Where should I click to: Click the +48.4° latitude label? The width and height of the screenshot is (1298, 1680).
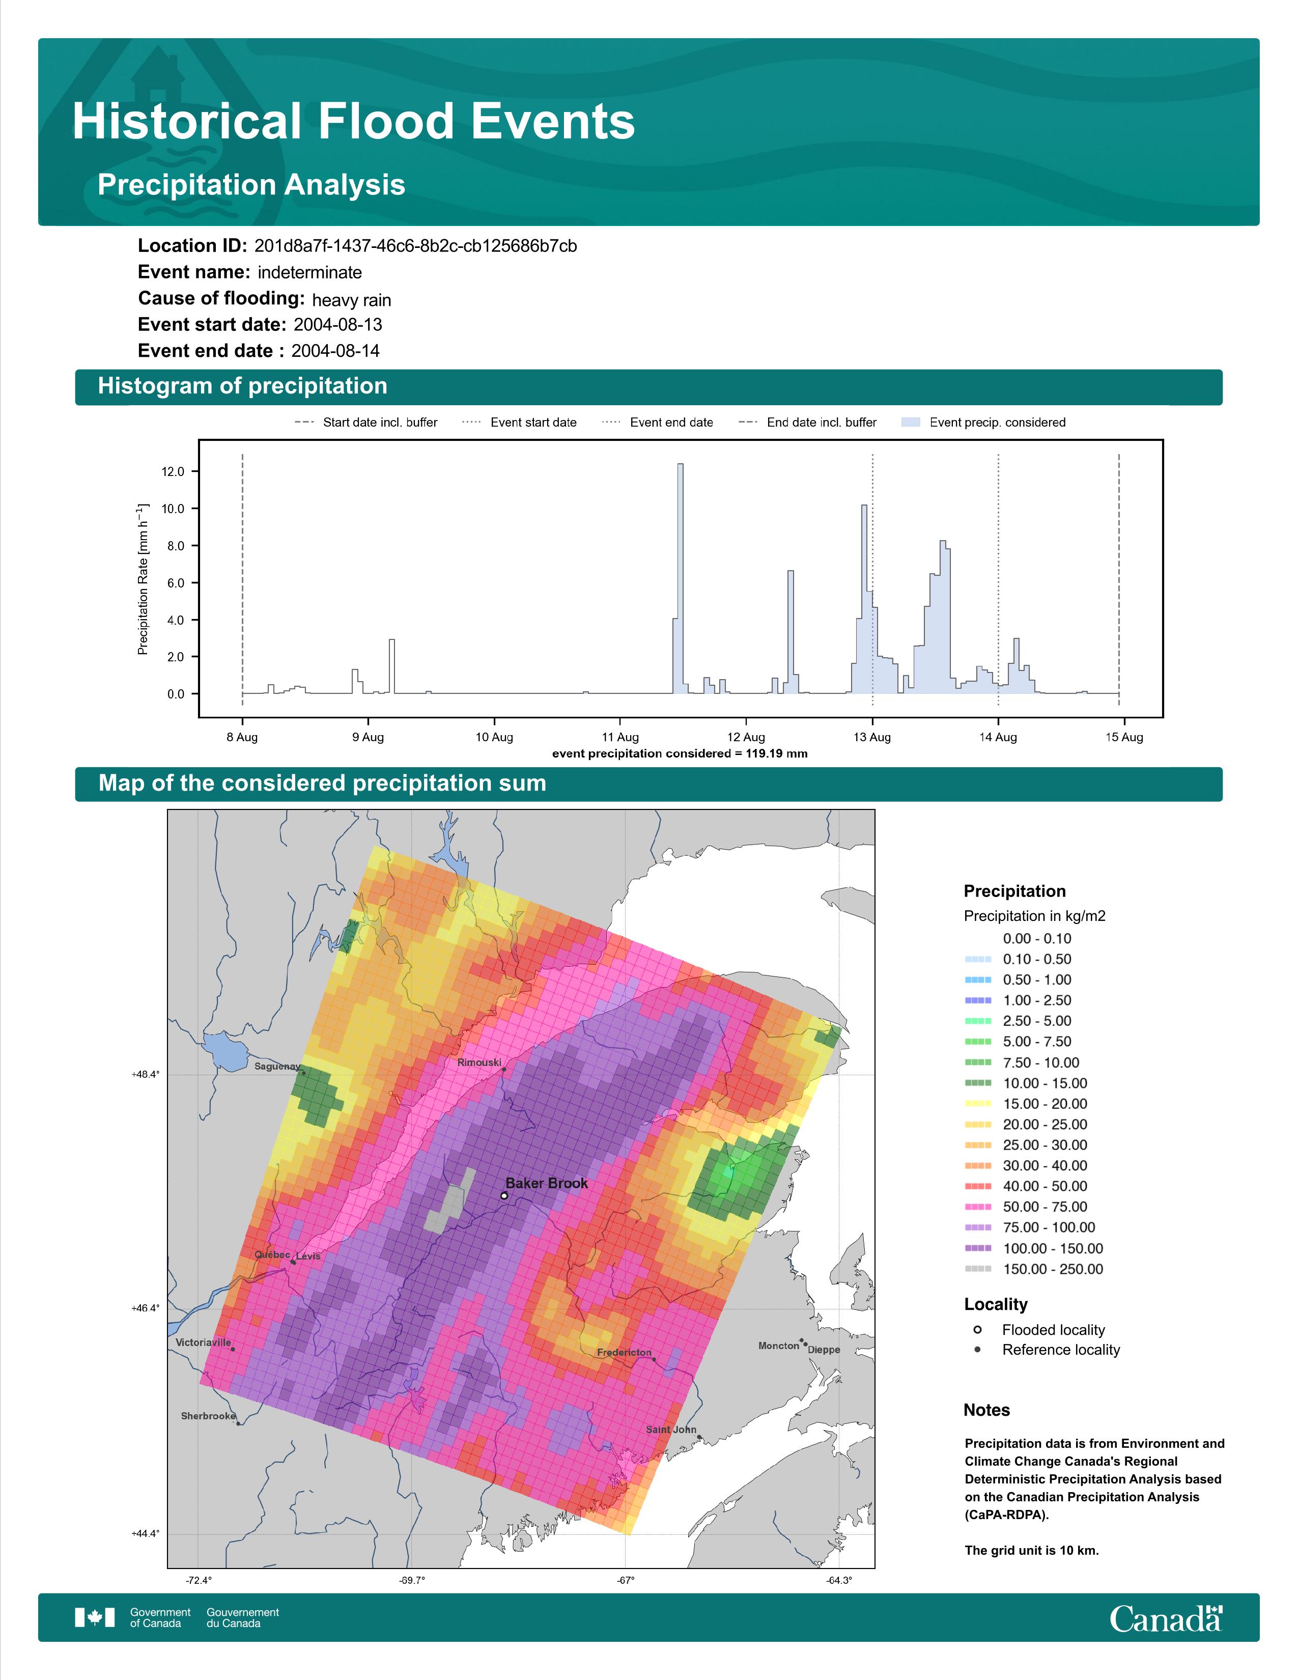pyautogui.click(x=146, y=1075)
